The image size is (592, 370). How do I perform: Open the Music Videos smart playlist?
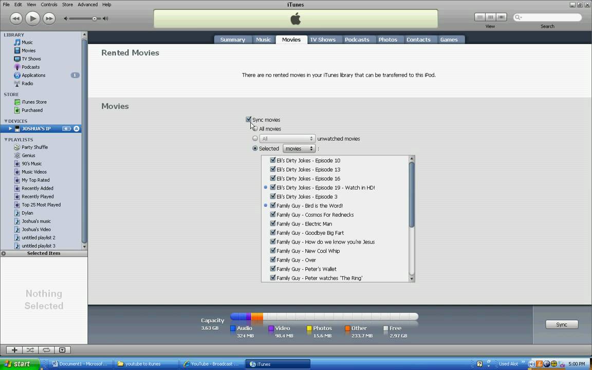click(x=34, y=172)
